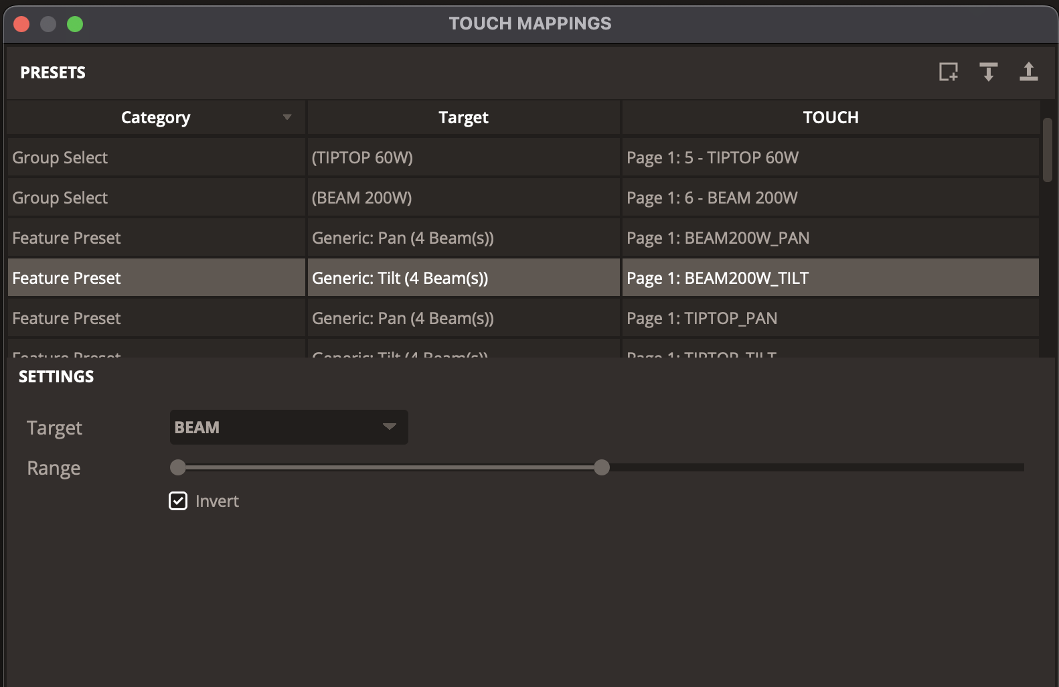The image size is (1059, 687).
Task: Click the Category column sort arrow
Action: (287, 117)
